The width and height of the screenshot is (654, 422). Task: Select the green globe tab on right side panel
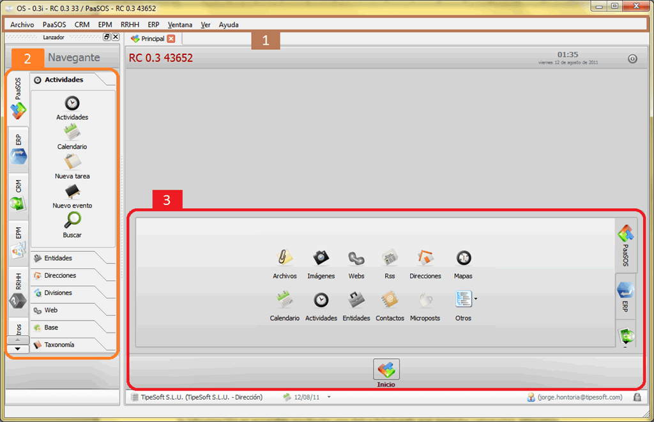click(626, 335)
